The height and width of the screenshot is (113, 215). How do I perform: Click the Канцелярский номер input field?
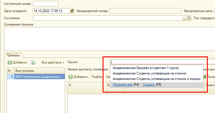click(x=146, y=11)
